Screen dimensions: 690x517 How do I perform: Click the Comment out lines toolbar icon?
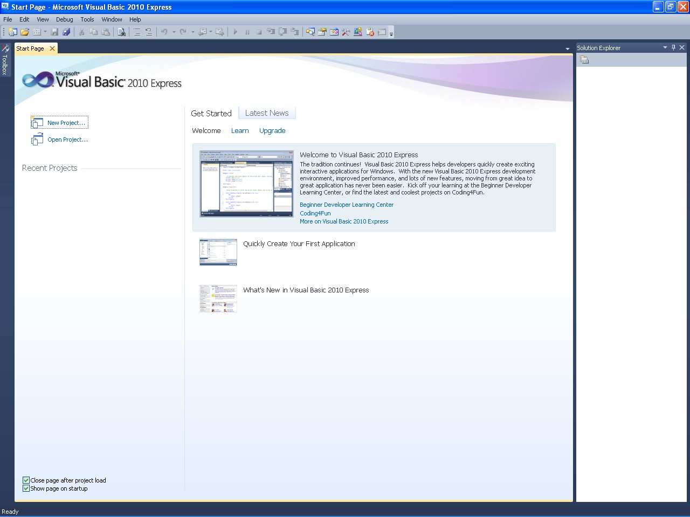click(137, 32)
